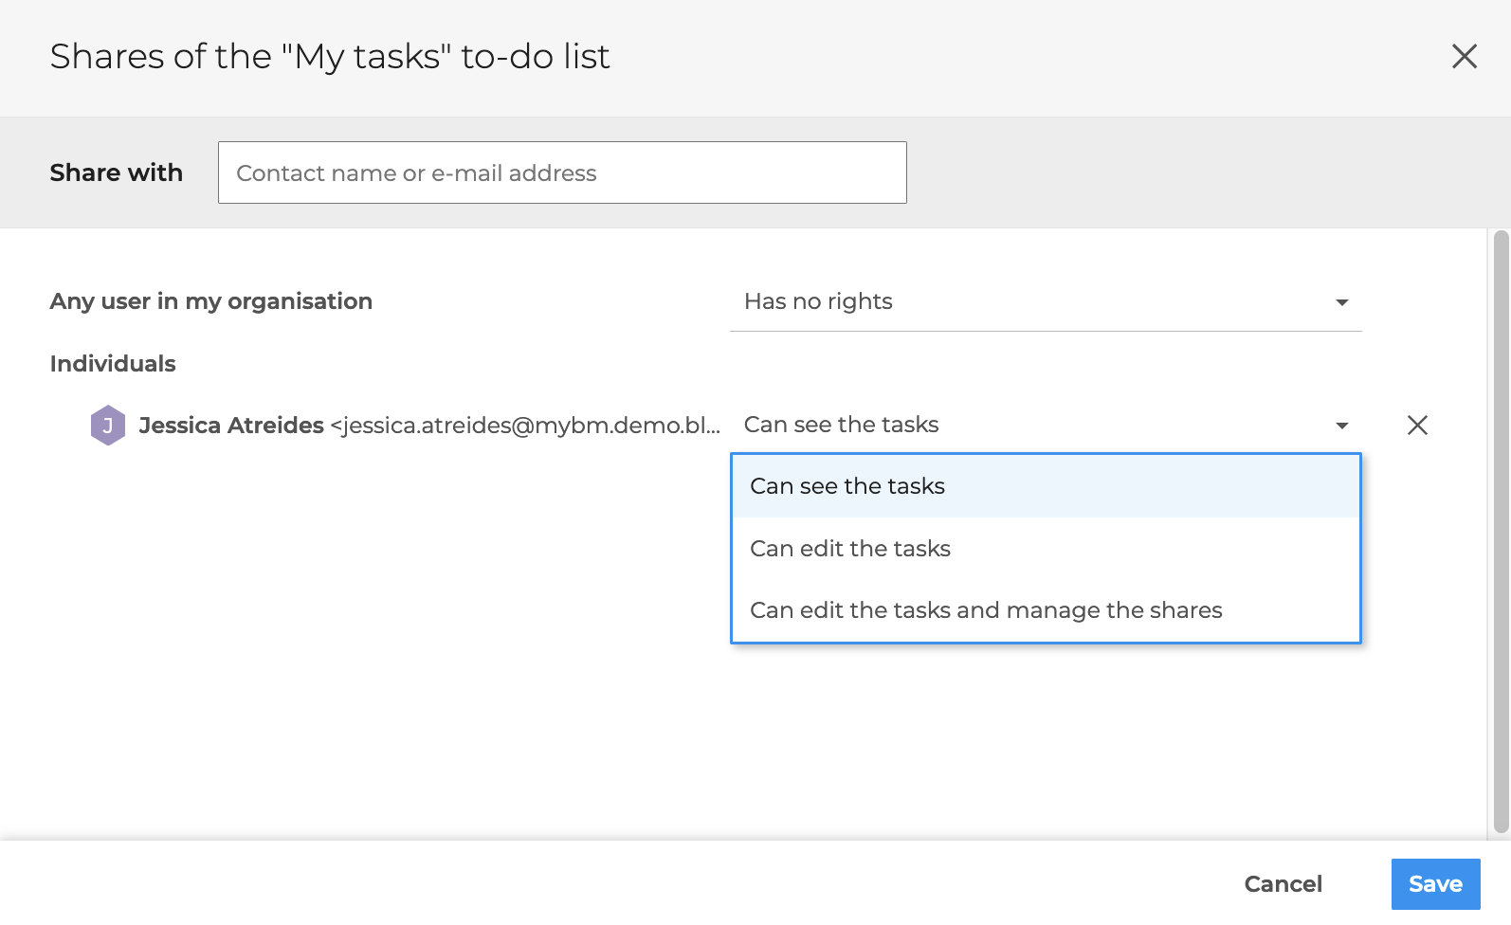1511x925 pixels.
Task: Click the Jessica Atreides contact name
Action: pyautogui.click(x=231, y=426)
